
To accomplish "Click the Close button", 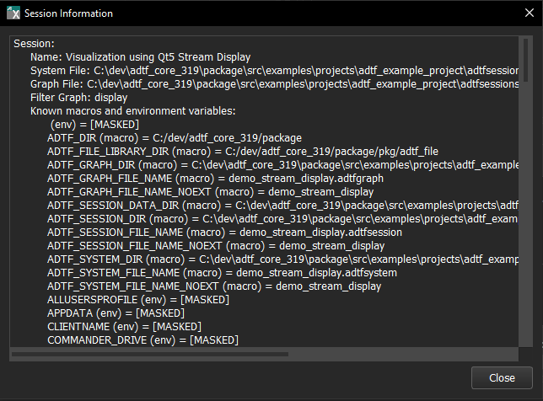I will point(502,377).
